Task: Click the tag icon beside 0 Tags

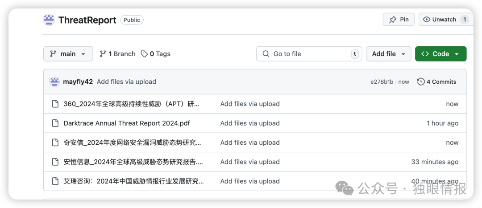Action: pyautogui.click(x=144, y=54)
